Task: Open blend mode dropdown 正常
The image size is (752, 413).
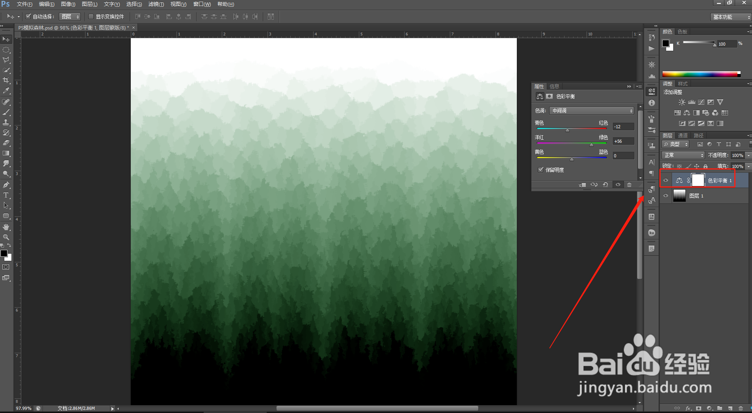Action: coord(683,155)
